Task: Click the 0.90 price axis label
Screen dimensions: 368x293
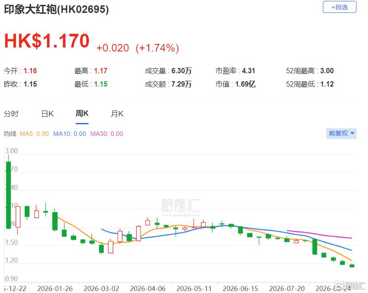Action: (11, 279)
